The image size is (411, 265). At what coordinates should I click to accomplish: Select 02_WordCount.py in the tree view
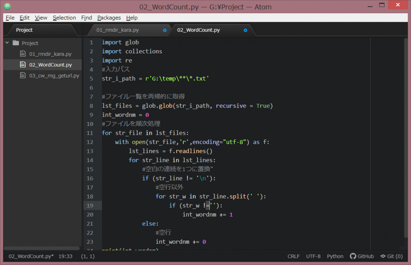coord(43,65)
